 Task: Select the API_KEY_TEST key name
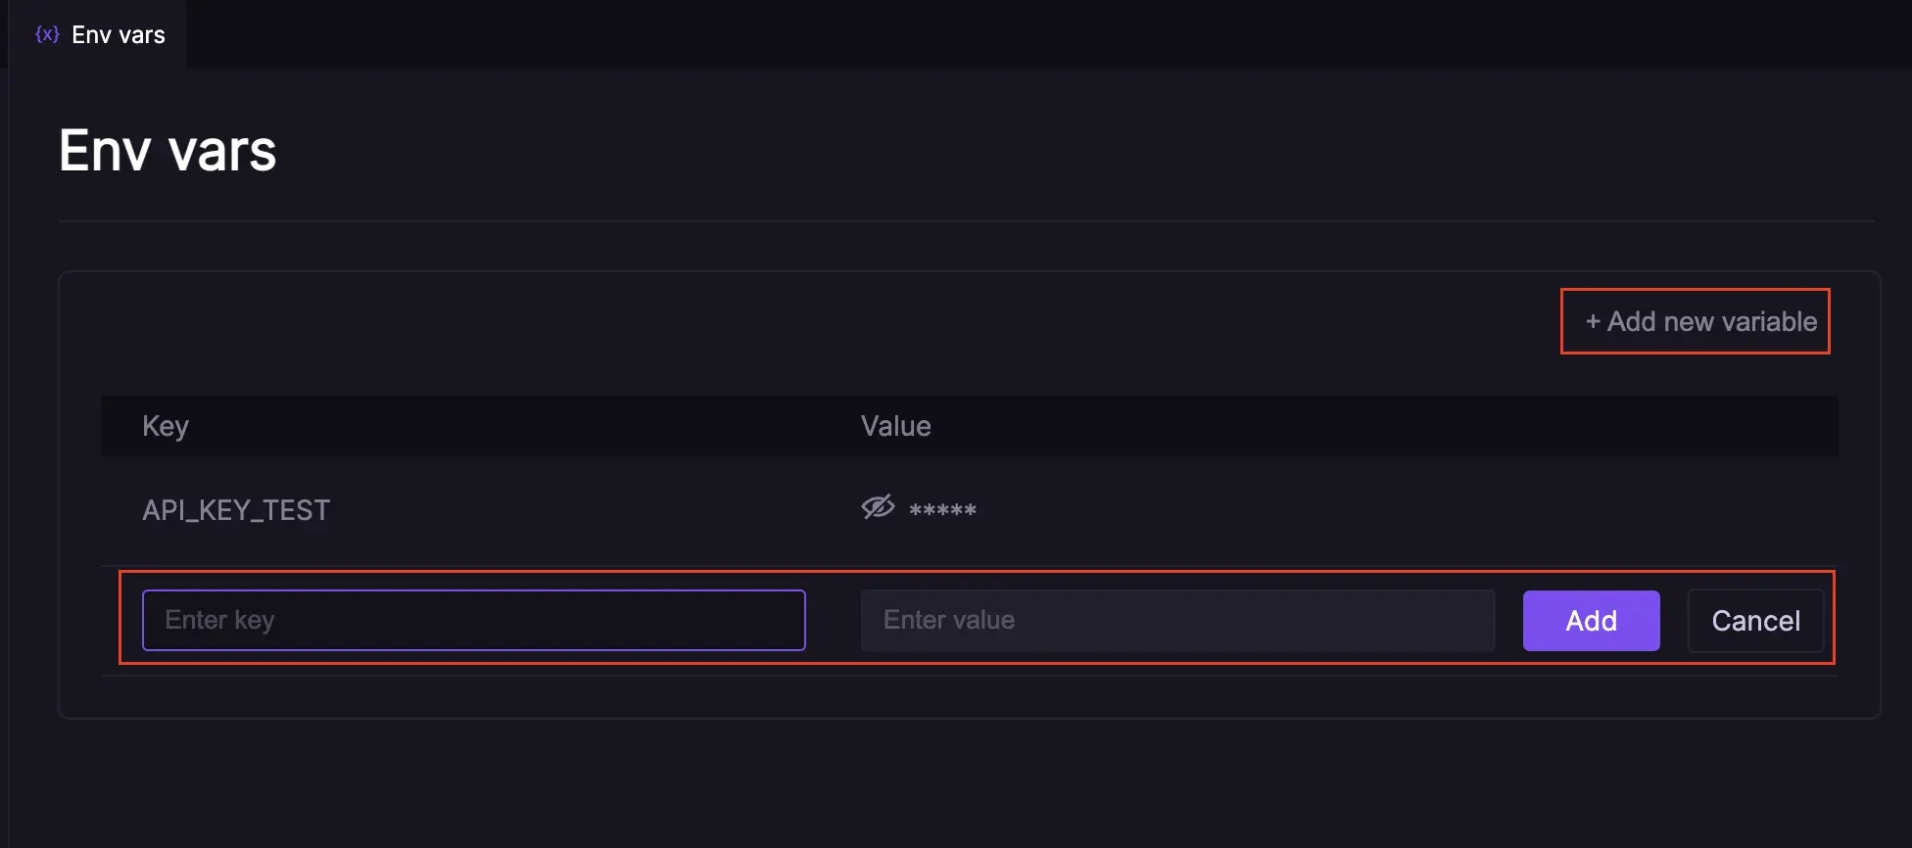(236, 510)
